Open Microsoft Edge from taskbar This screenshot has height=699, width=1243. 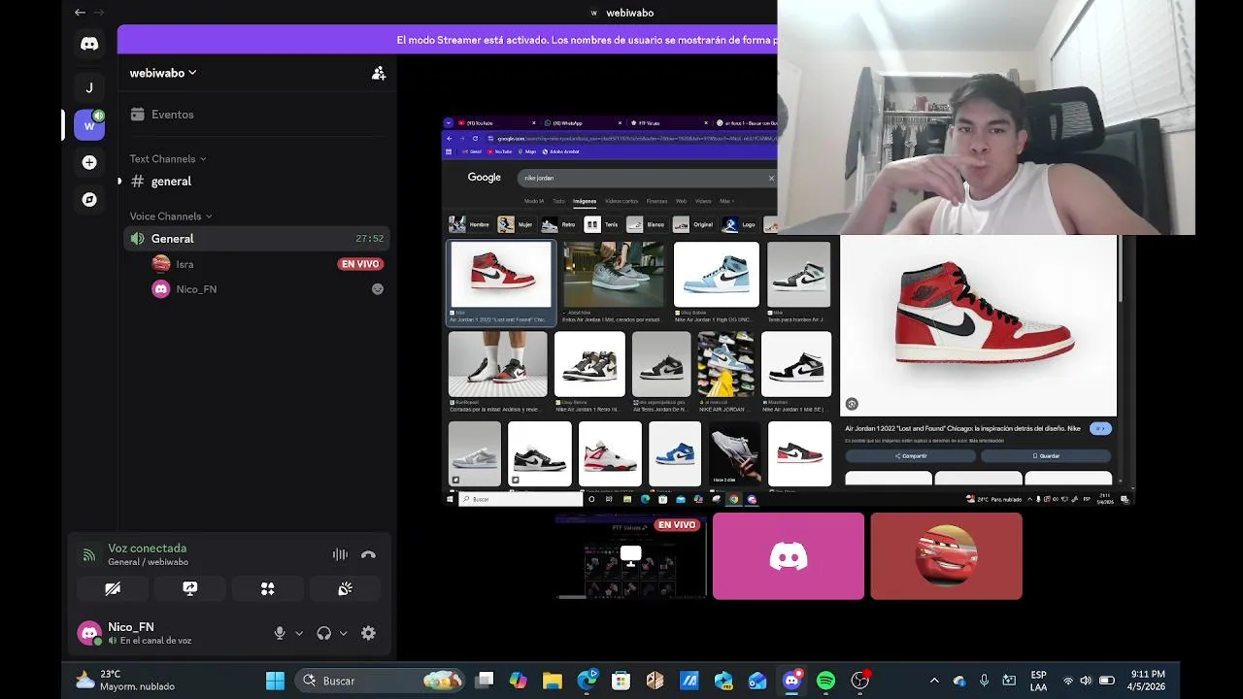pyautogui.click(x=588, y=681)
